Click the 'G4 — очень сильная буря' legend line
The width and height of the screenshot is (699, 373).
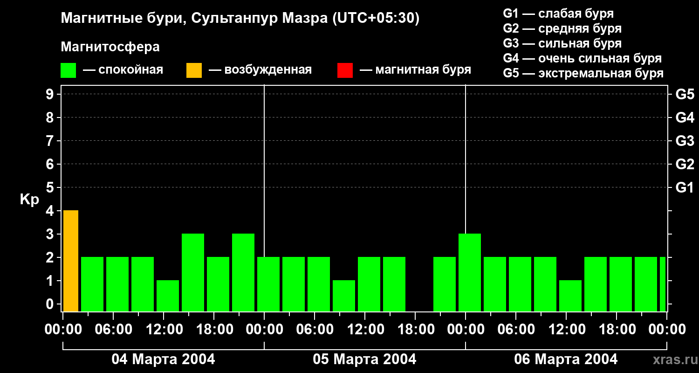582,58
